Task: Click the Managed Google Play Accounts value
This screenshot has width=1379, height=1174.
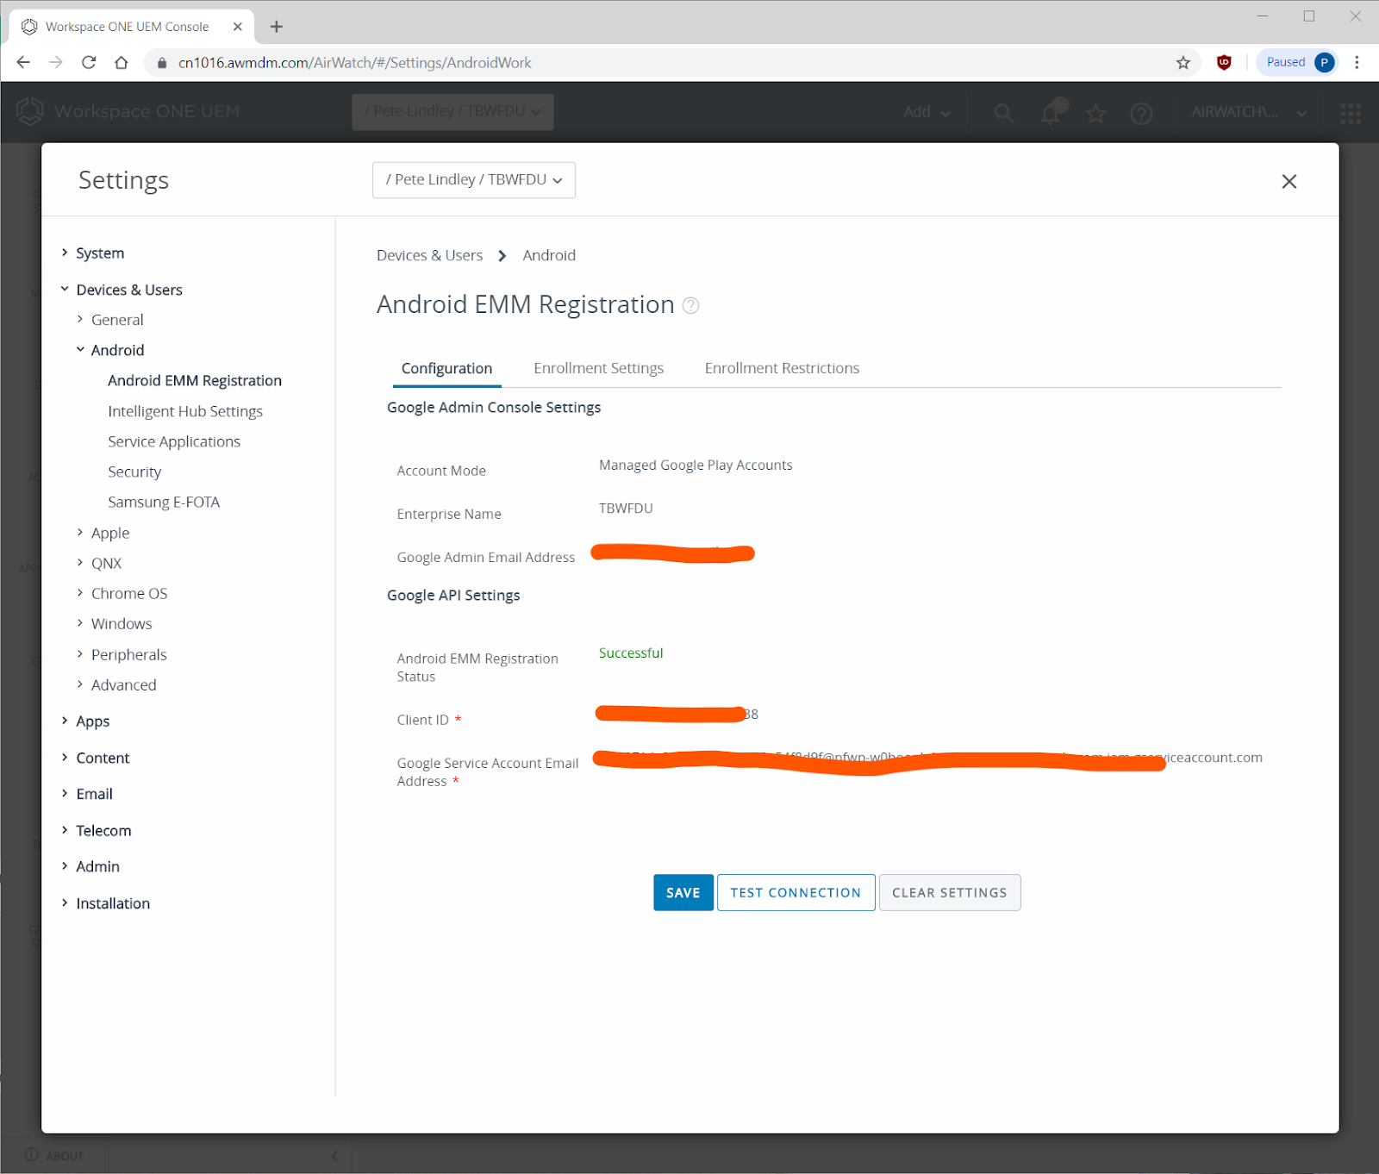Action: click(x=696, y=465)
